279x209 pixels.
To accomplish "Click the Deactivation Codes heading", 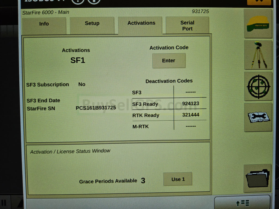I will 169,81.
